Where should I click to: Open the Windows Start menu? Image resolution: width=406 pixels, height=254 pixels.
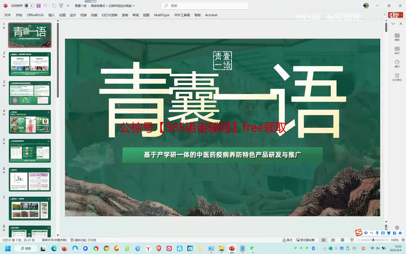[8, 249]
